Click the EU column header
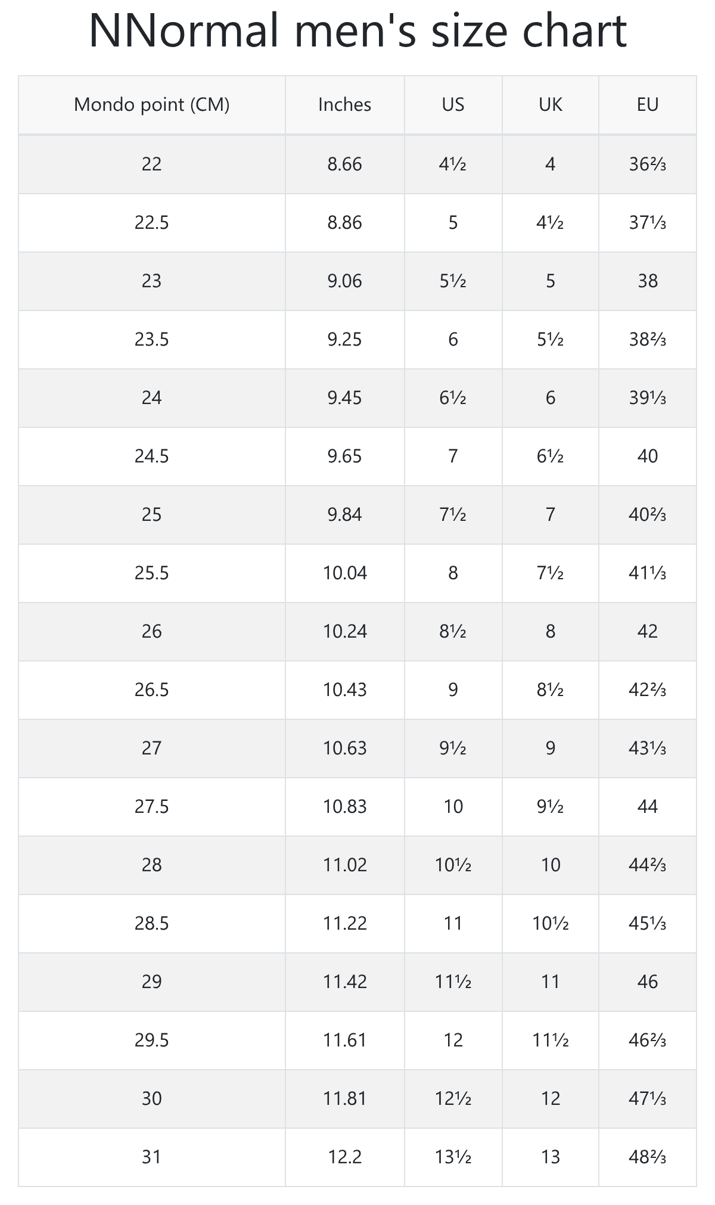This screenshot has width=715, height=1205. click(x=647, y=105)
